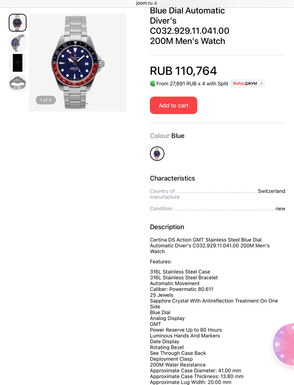This screenshot has height=385, width=294.
Task: View the dark luminous dial thumbnail
Action: (x=18, y=63)
